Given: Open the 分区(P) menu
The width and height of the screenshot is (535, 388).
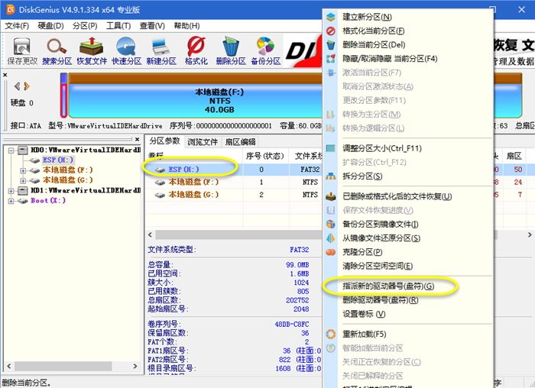Looking at the screenshot, I should tap(85, 26).
